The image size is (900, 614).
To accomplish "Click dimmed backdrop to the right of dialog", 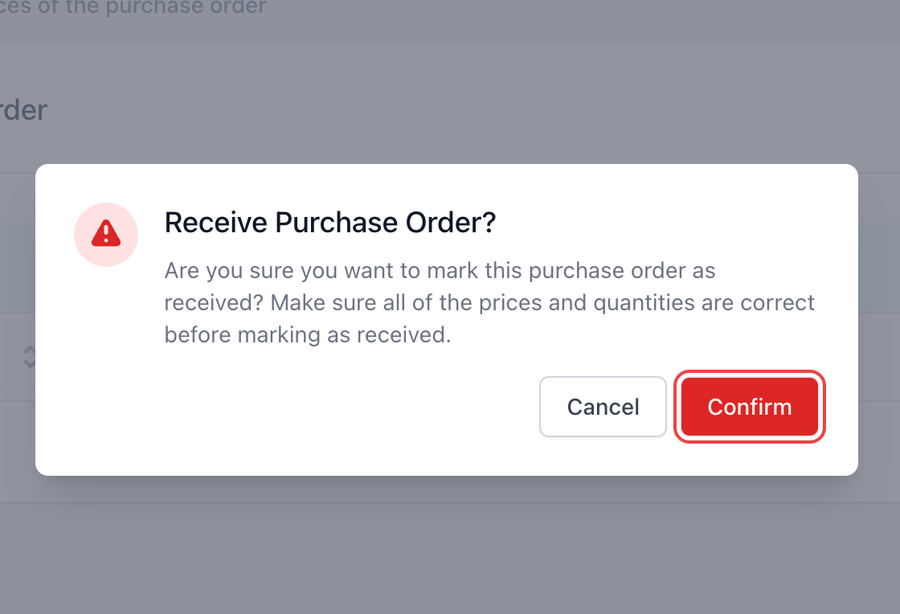I will (x=879, y=320).
